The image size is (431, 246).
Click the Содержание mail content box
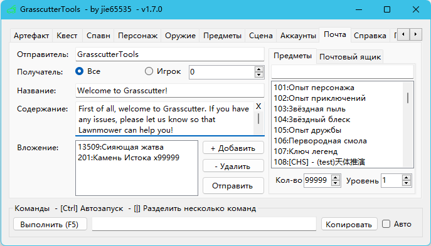click(x=164, y=119)
